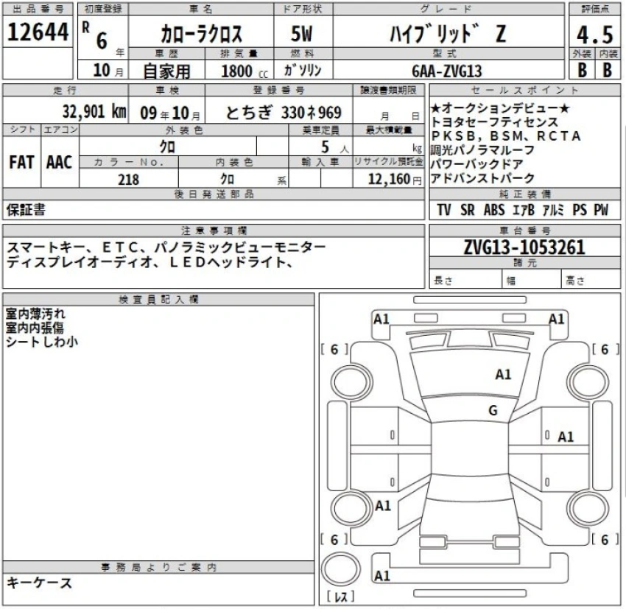Click the 調光パノラマルーフ sales point
626x609 pixels.
tap(482, 150)
